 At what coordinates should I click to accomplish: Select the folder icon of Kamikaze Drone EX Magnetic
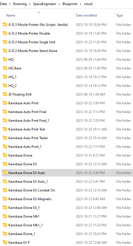[x=5, y=199]
